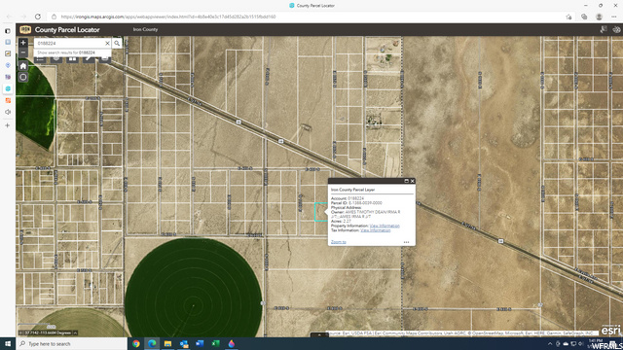Zoom out the map with minus button
623x350 pixels.
point(23,52)
